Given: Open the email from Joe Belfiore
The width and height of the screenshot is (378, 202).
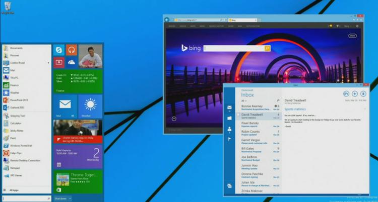Looking at the screenshot, I should pos(258,158).
